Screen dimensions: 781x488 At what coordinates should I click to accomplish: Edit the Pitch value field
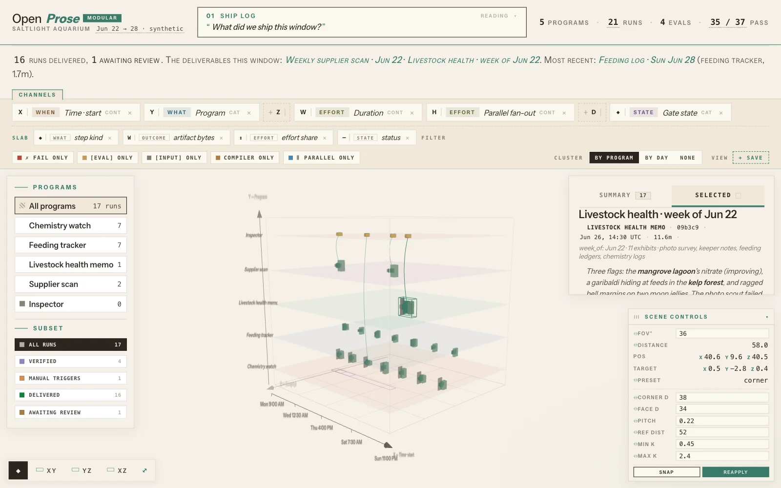coord(722,421)
